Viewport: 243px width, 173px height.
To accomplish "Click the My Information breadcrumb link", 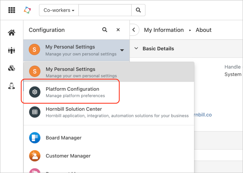I will [x=164, y=30].
